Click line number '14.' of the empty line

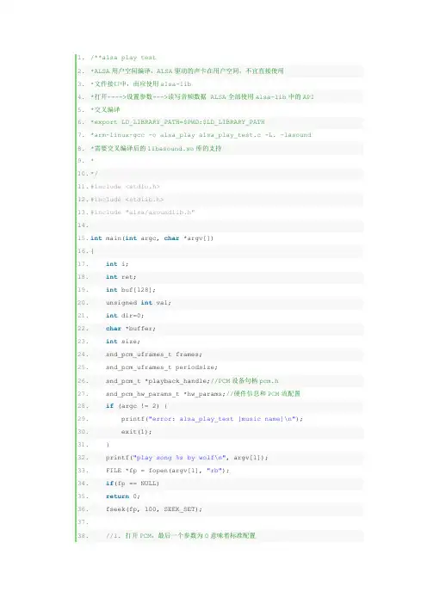[x=83, y=225]
